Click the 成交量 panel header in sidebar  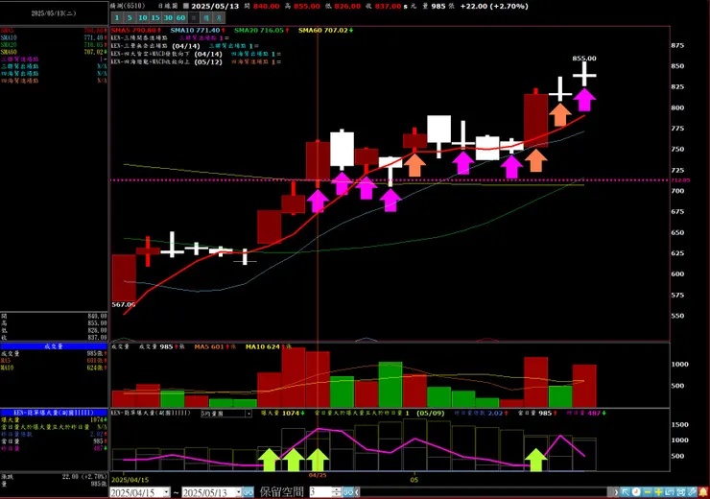pyautogui.click(x=54, y=346)
